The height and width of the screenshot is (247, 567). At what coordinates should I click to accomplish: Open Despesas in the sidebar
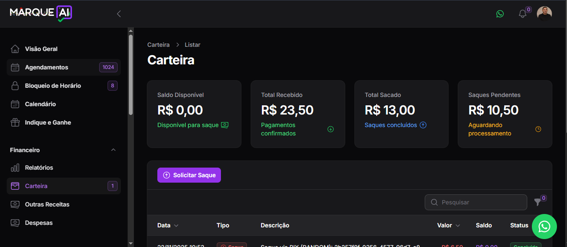(38, 223)
